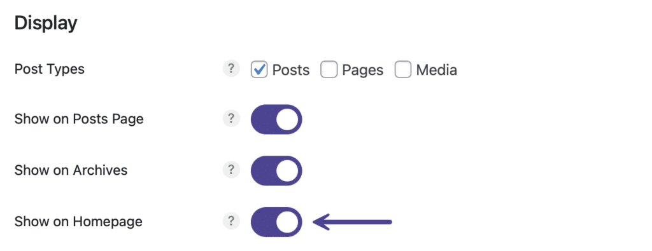652x251 pixels.
Task: Toggle the Show on Homepage switch
Action: 276,222
